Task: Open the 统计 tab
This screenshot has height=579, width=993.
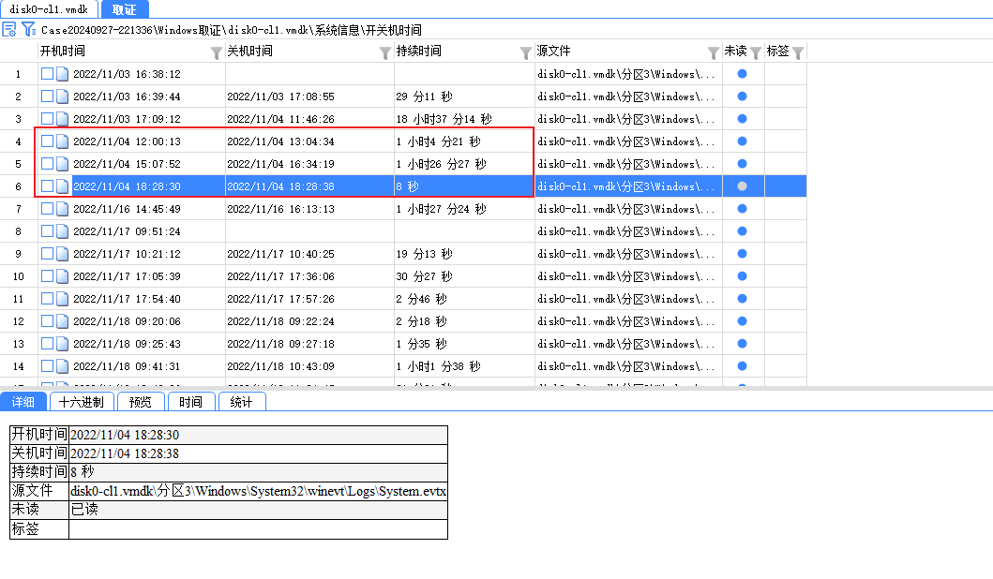Action: [x=241, y=402]
